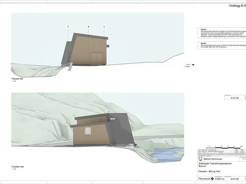Select 'Sollihøgda Trykkøkningsstasjoner' project name

point(215,163)
